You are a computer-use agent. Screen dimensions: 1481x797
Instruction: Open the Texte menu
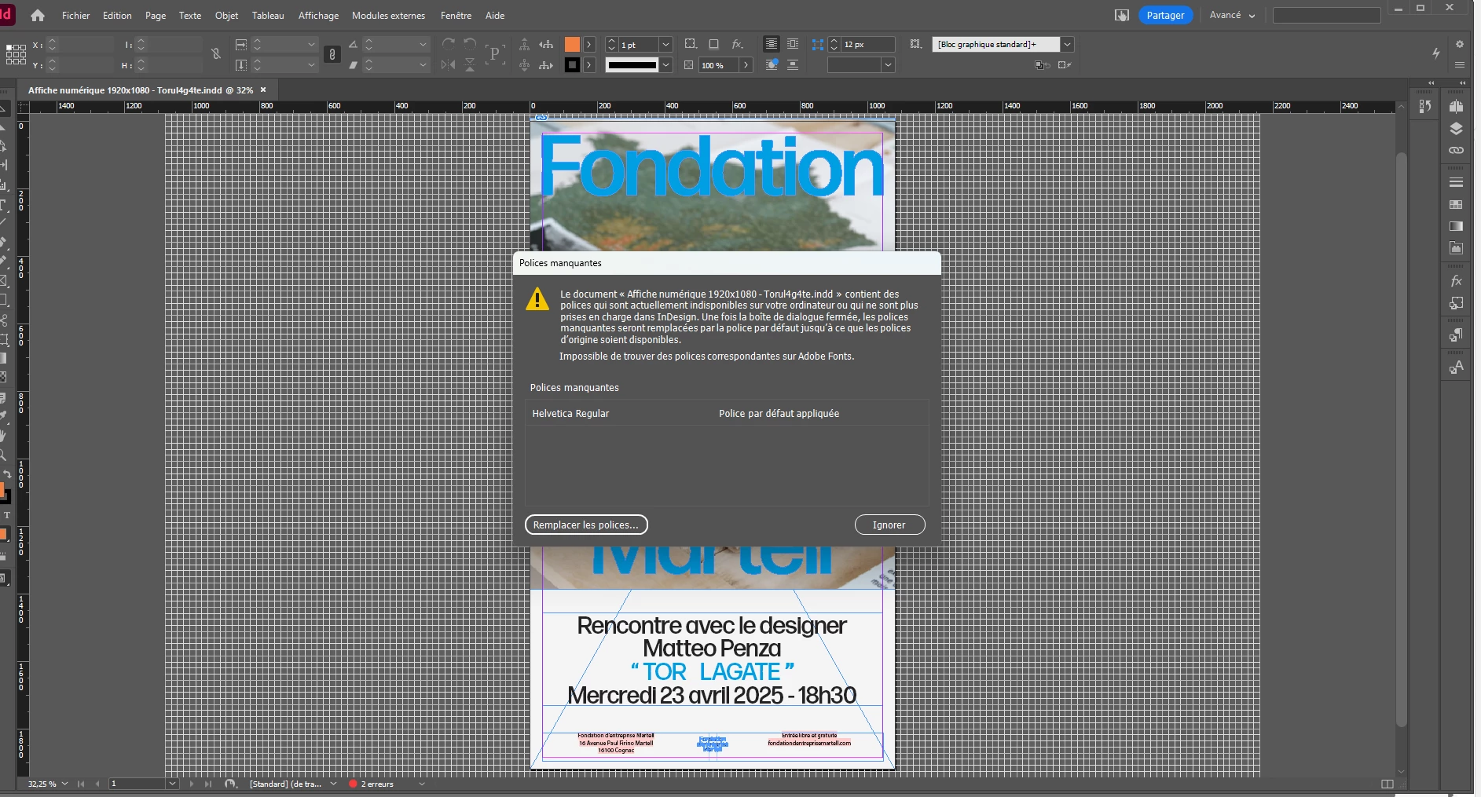click(190, 16)
